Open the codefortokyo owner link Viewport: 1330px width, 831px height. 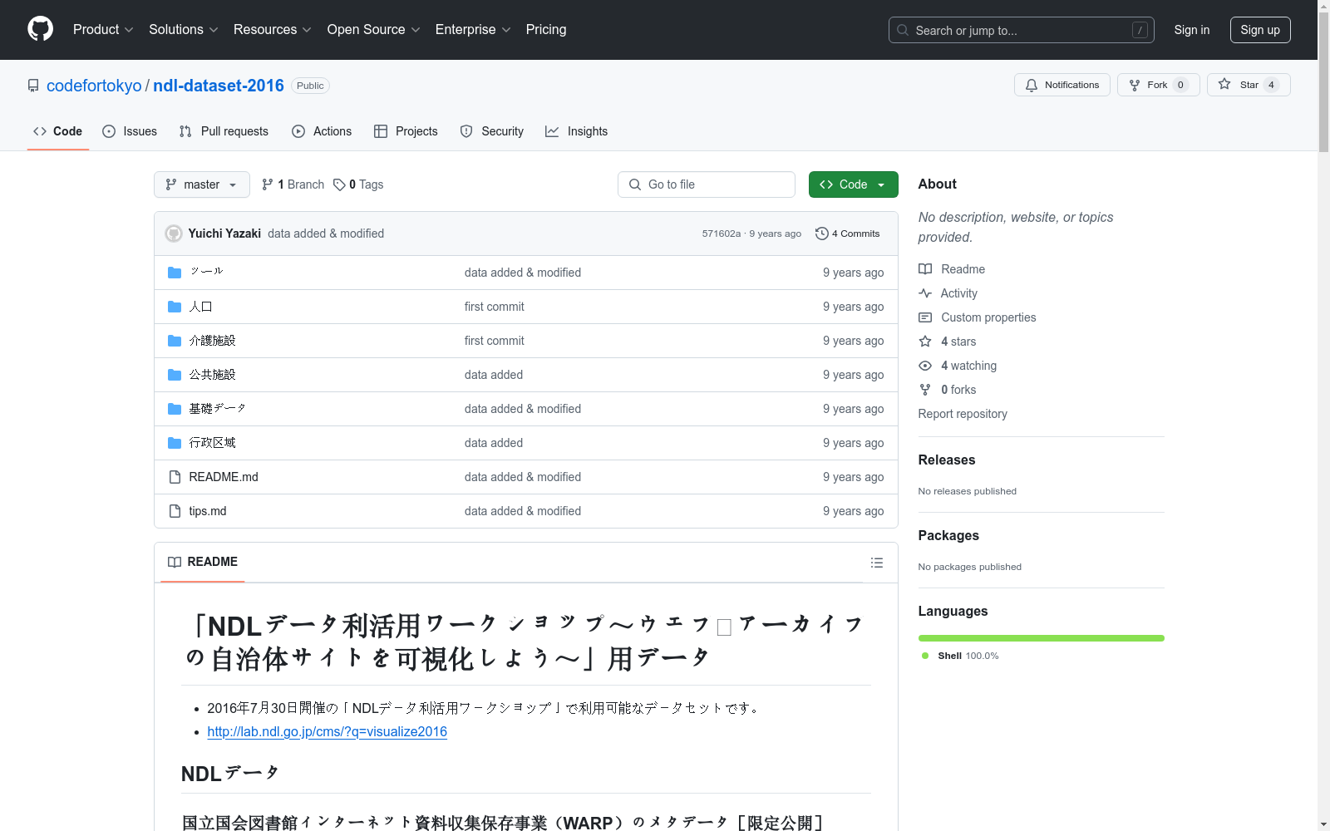click(94, 86)
